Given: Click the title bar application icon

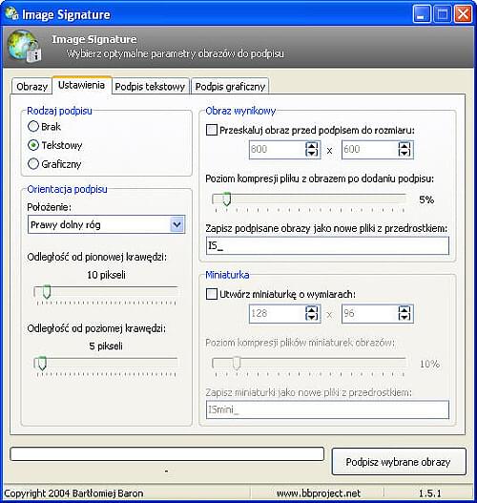Looking at the screenshot, I should [x=11, y=13].
